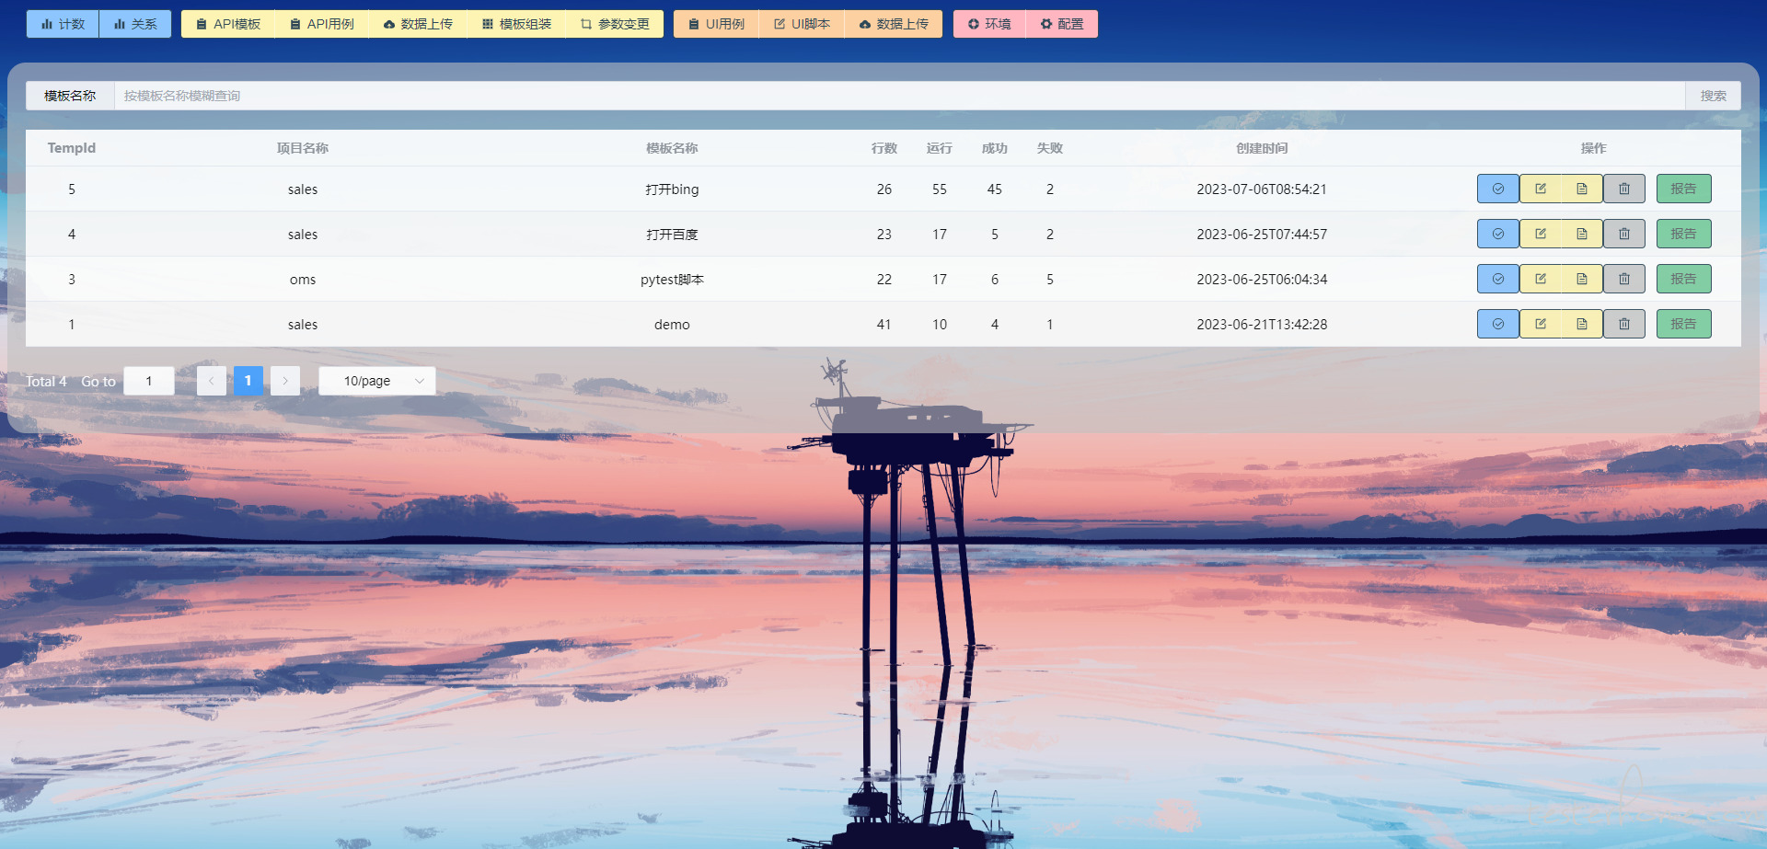This screenshot has width=1767, height=849.
Task: Click the trash delete icon for demo row
Action: pos(1624,324)
